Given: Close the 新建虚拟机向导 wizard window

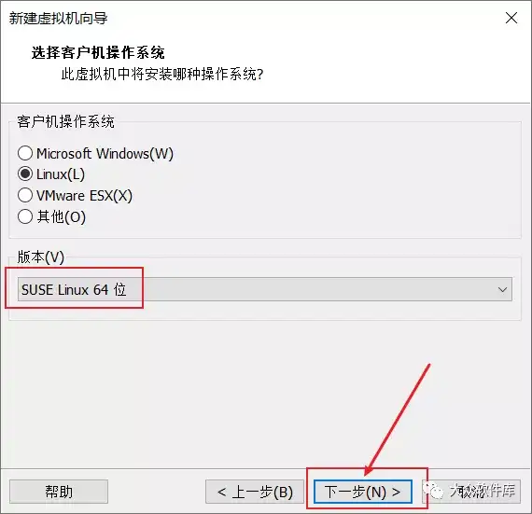Looking at the screenshot, I should click(x=511, y=18).
